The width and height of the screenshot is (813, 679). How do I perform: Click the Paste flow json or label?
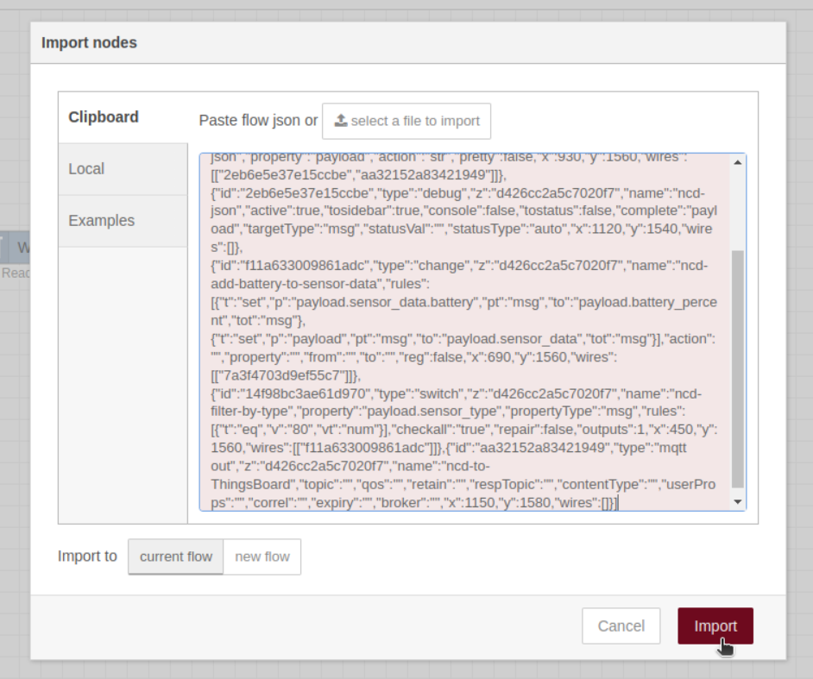click(x=258, y=121)
